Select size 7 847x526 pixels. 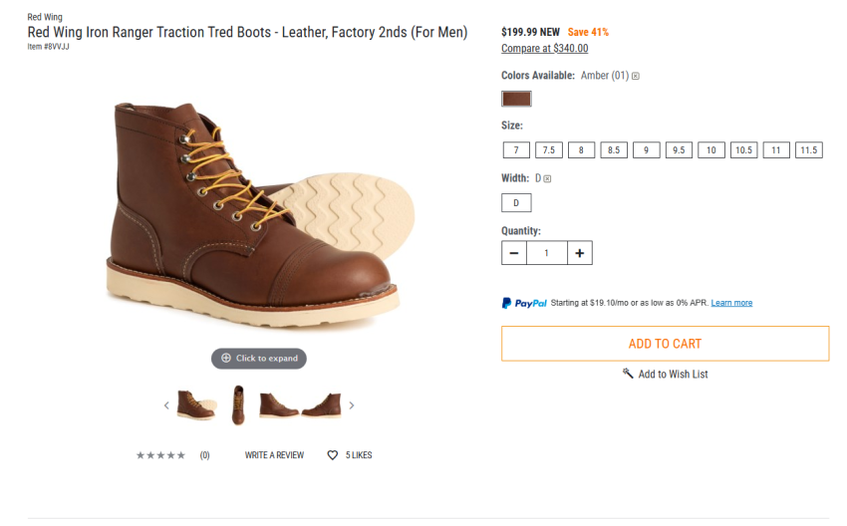515,150
